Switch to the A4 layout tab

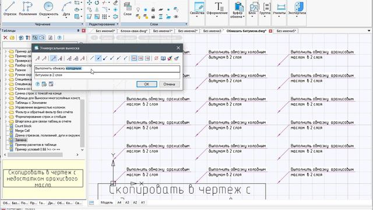[119, 202]
